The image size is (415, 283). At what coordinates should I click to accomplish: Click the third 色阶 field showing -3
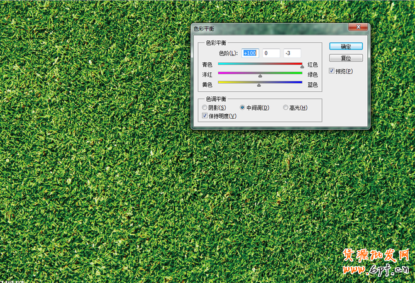[292, 53]
